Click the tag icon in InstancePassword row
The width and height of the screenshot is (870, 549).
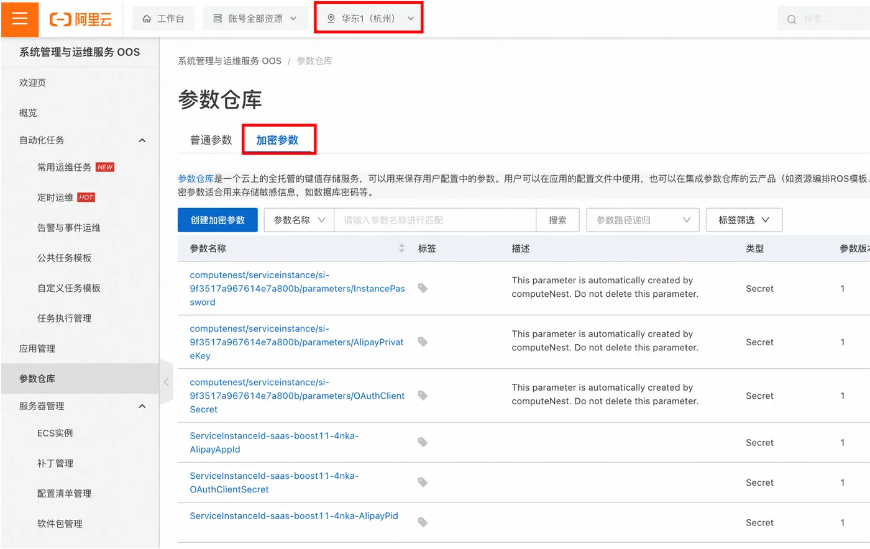[x=423, y=288]
